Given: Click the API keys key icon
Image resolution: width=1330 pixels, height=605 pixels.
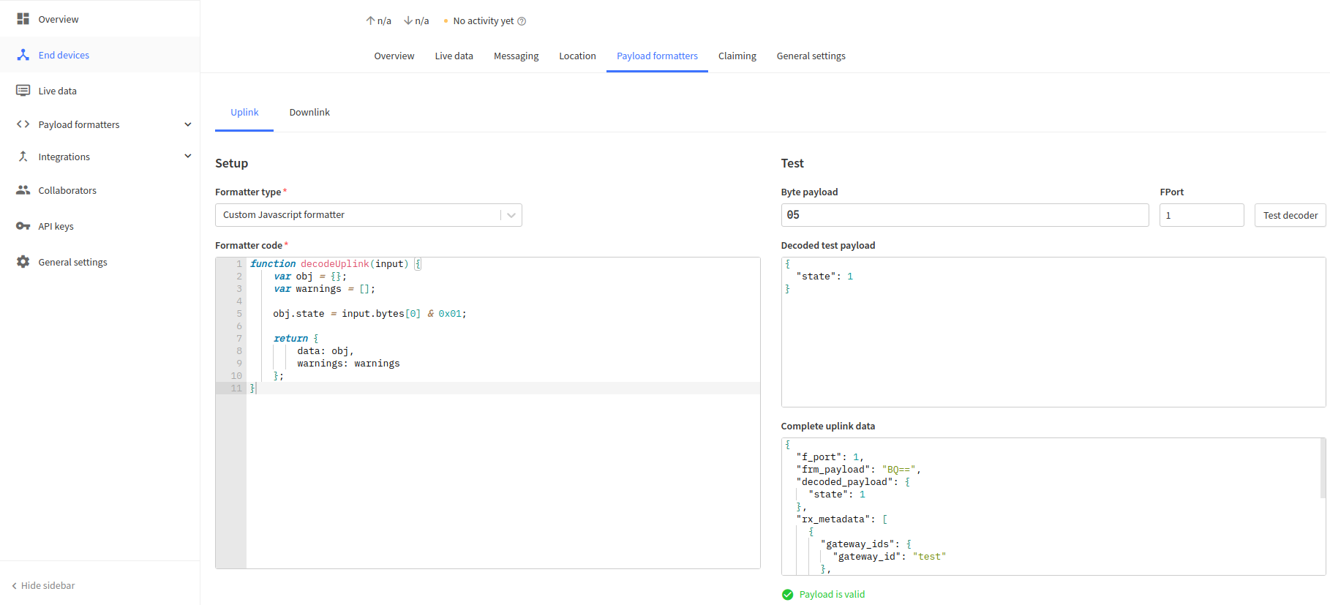Looking at the screenshot, I should point(23,226).
